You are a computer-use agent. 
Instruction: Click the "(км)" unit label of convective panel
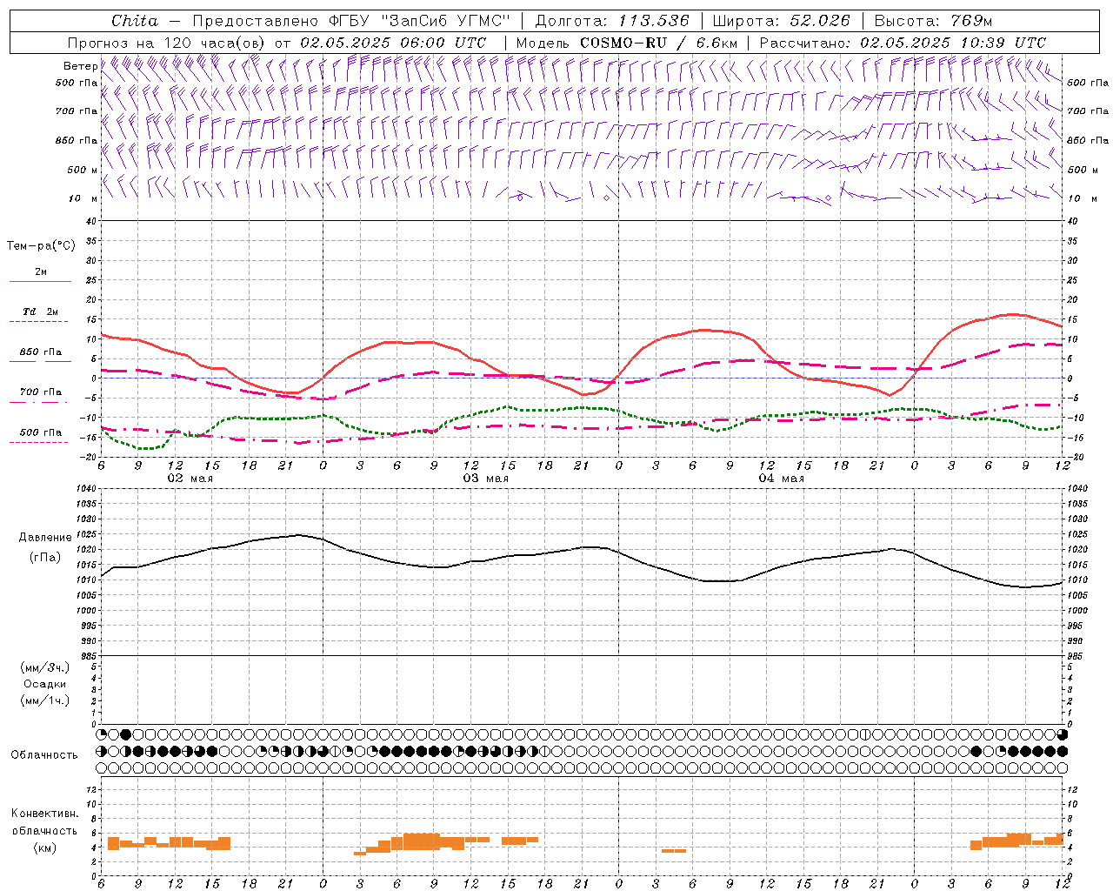pyautogui.click(x=44, y=847)
